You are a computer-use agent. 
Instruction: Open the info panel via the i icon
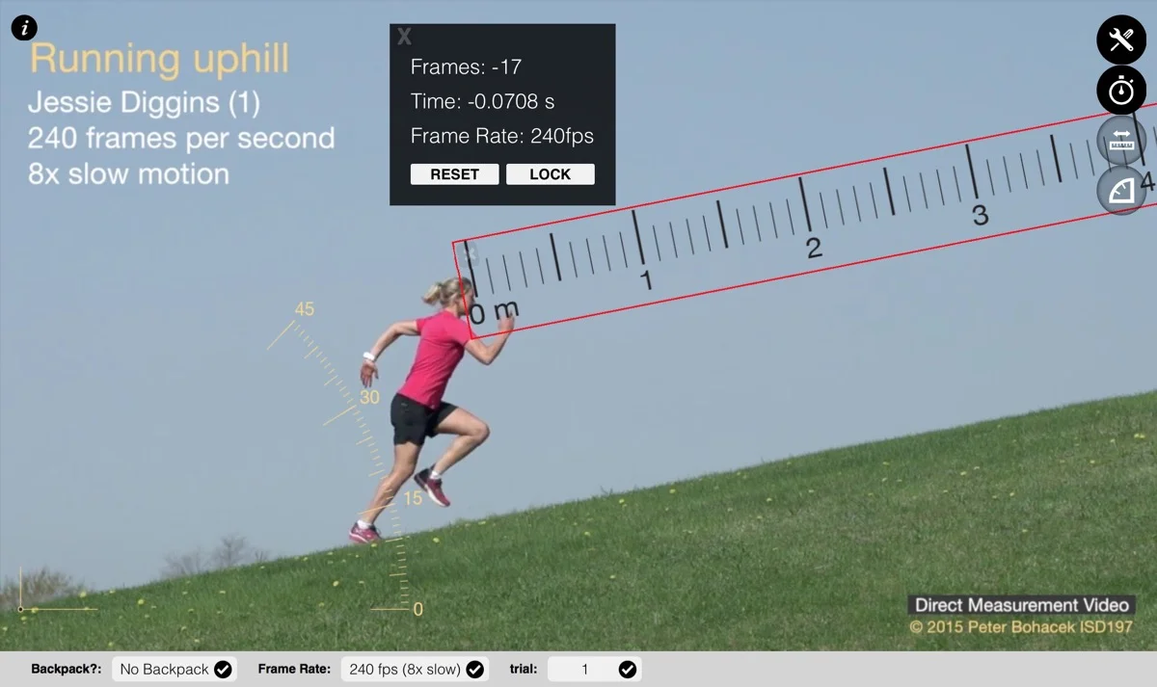24,28
